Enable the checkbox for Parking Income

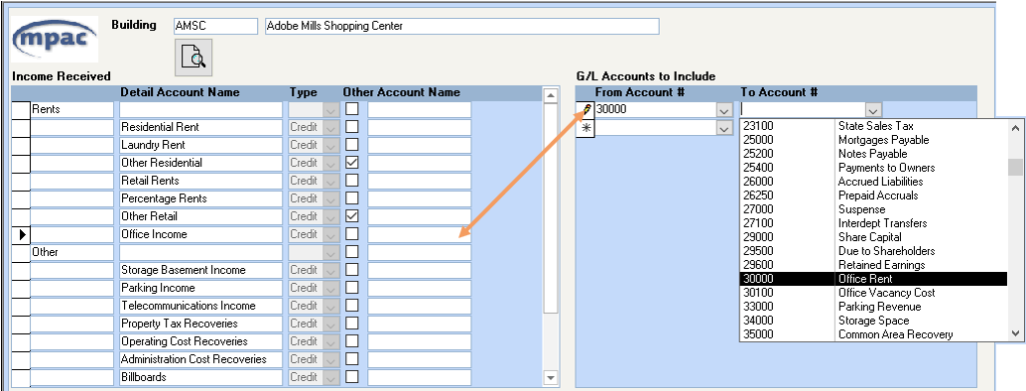pyautogui.click(x=352, y=288)
